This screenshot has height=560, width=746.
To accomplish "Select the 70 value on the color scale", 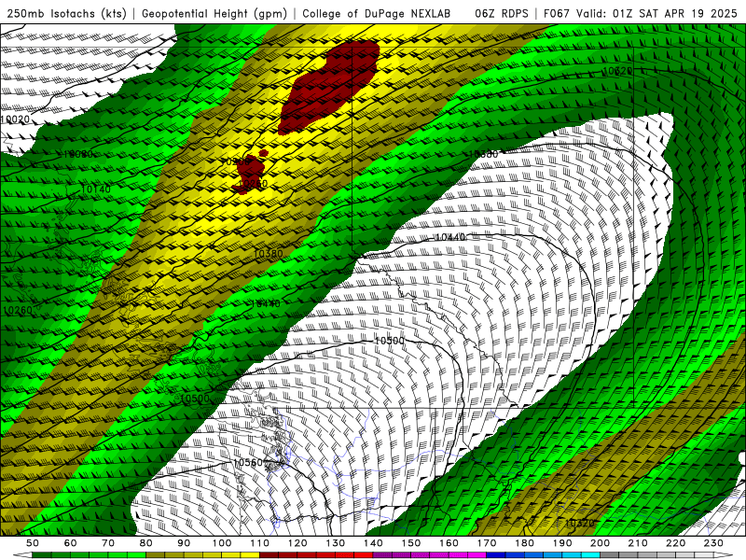I will click(x=108, y=543).
